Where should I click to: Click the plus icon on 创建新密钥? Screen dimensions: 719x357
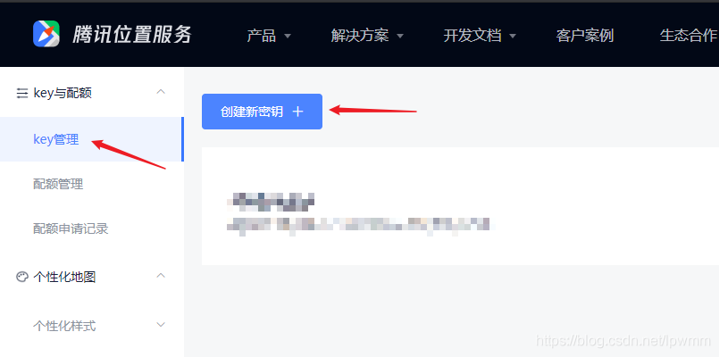point(298,112)
